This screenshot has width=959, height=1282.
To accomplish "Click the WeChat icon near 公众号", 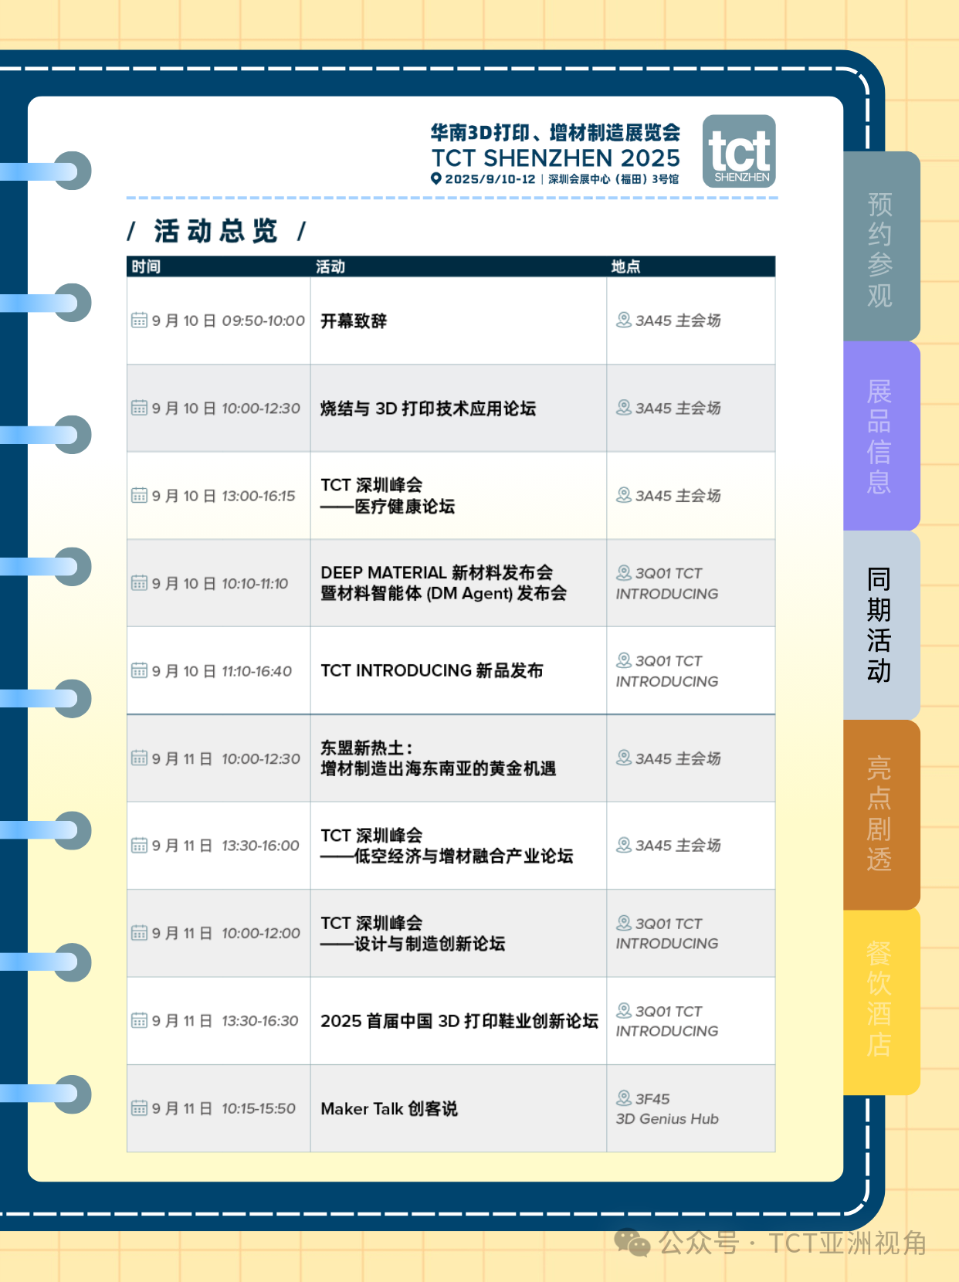I will (x=632, y=1243).
